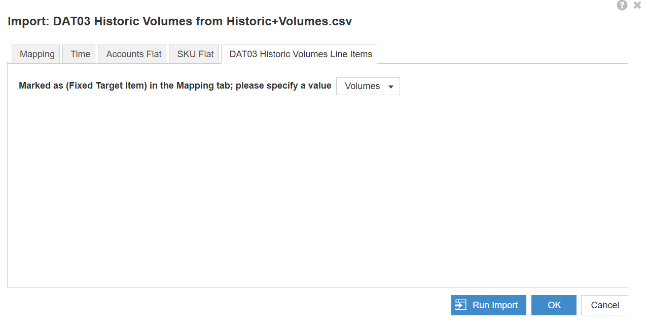
Task: Click the empty tab content panel area
Action: 317,192
